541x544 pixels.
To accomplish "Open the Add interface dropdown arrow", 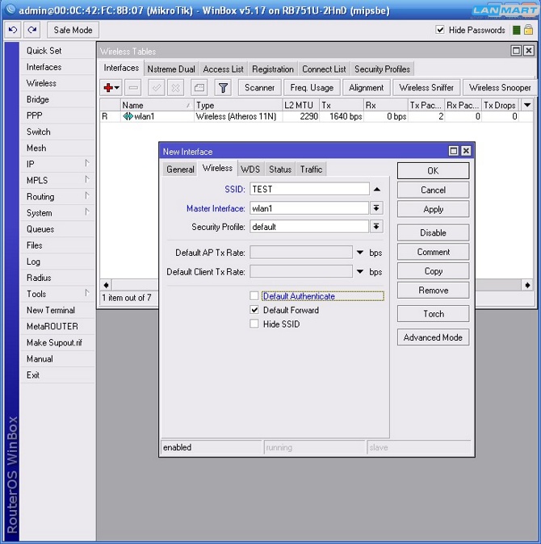I will [x=117, y=88].
